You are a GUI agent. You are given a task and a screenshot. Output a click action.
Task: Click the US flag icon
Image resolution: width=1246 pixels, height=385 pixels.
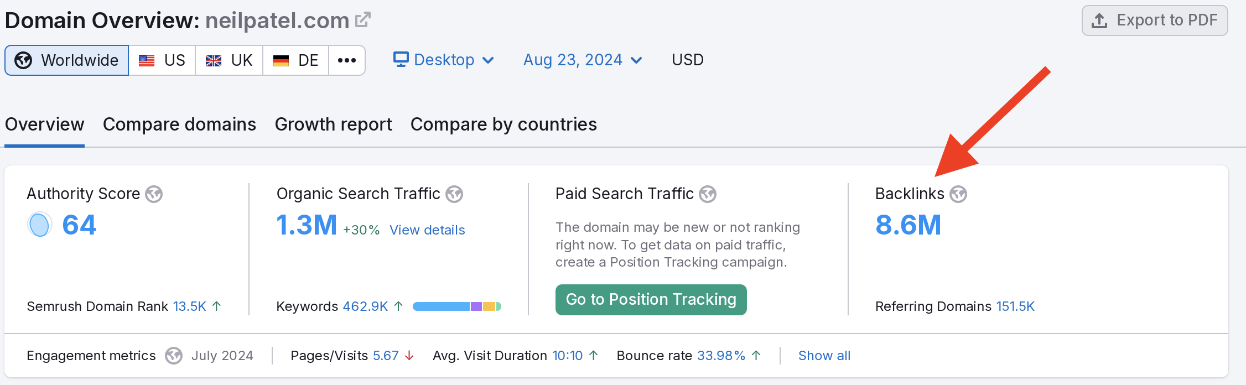pyautogui.click(x=147, y=60)
